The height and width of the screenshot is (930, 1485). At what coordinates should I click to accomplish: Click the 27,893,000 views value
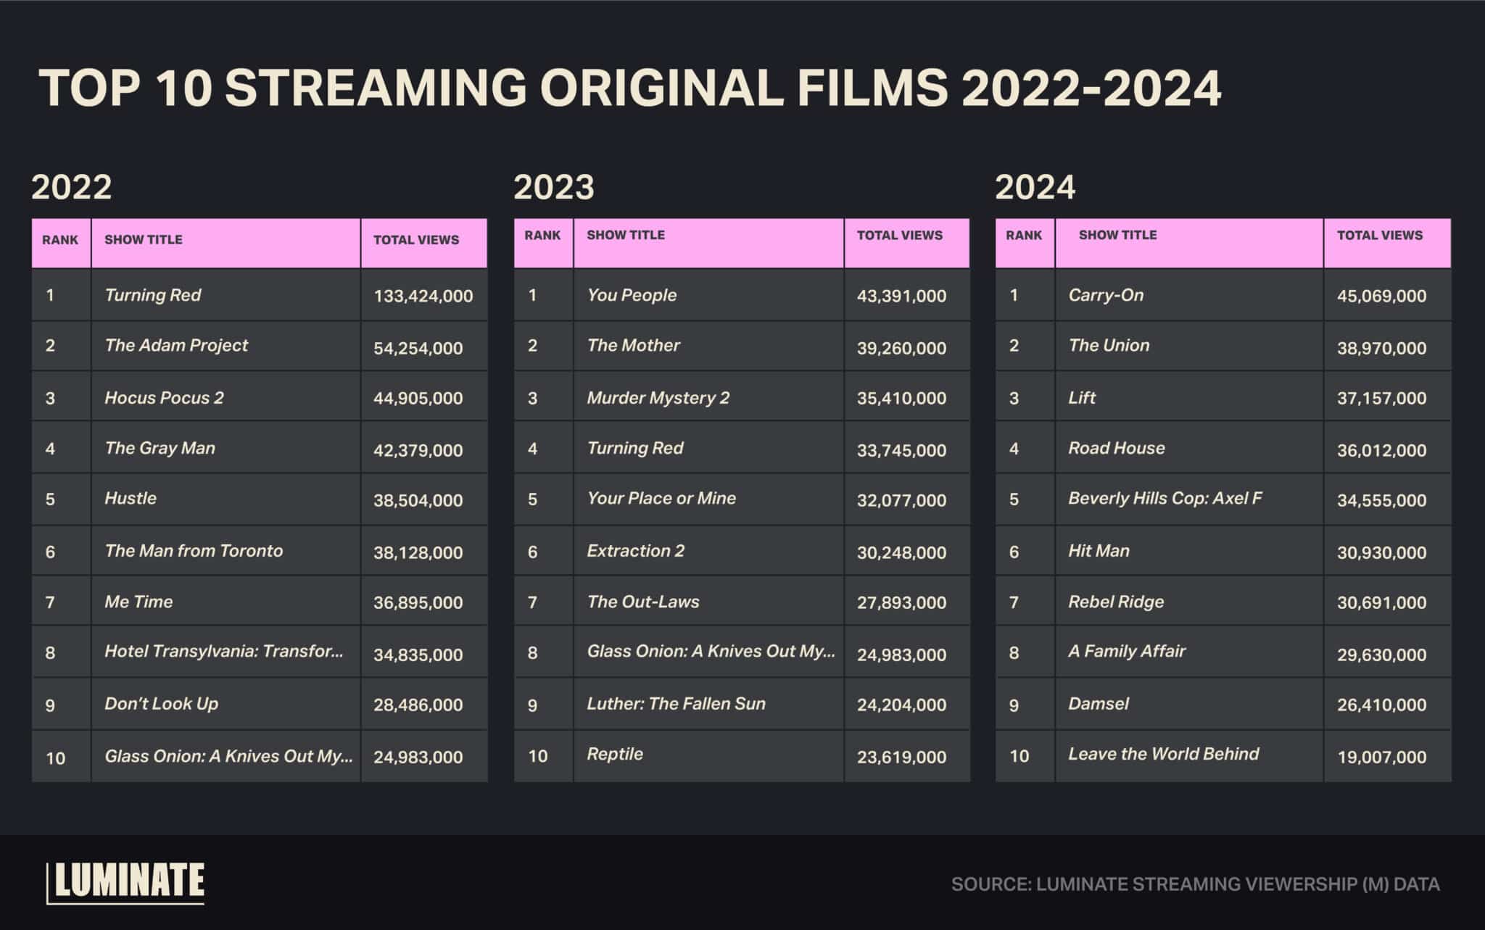click(x=902, y=602)
